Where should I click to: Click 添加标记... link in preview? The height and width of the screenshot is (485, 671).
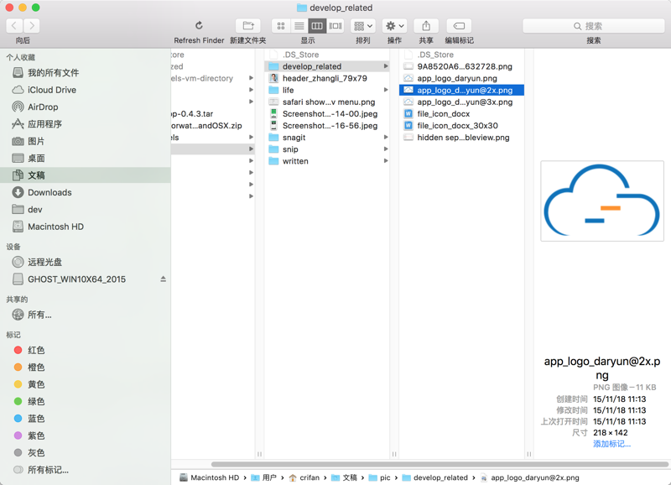pos(611,444)
